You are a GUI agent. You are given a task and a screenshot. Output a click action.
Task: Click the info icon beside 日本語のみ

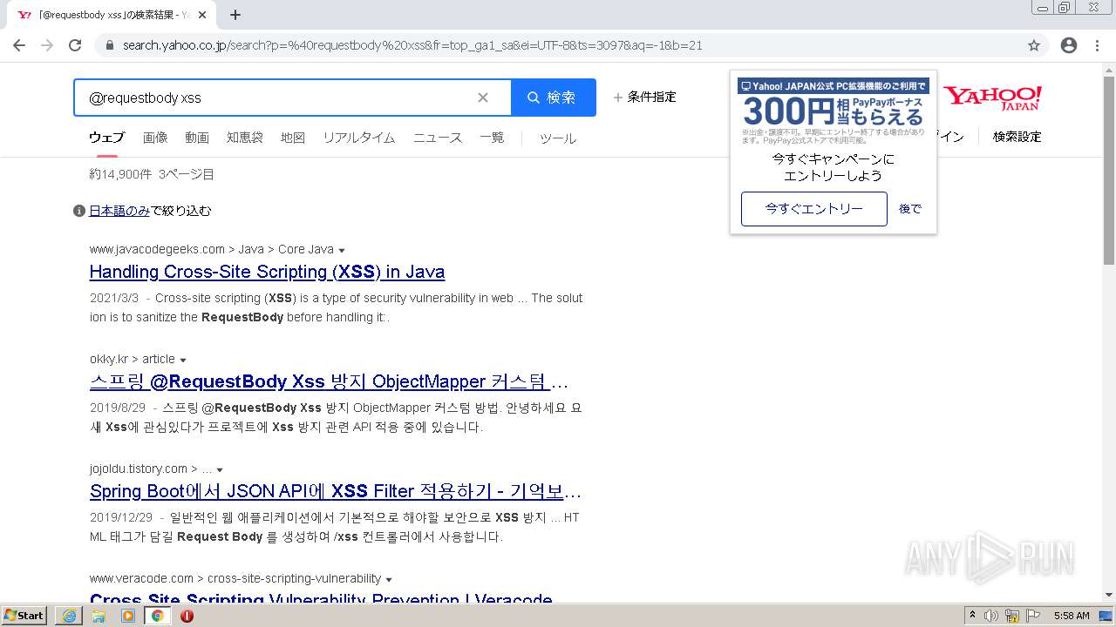tap(79, 211)
